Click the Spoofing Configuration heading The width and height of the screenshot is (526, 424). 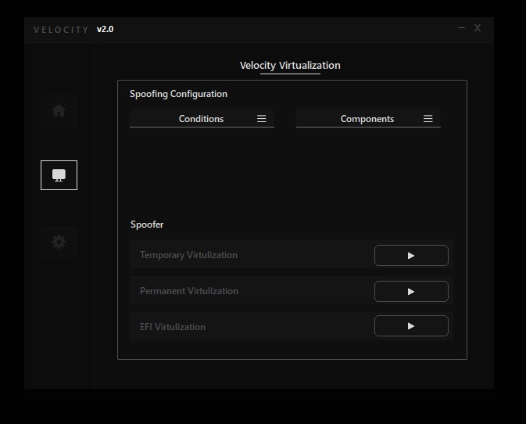click(x=178, y=94)
